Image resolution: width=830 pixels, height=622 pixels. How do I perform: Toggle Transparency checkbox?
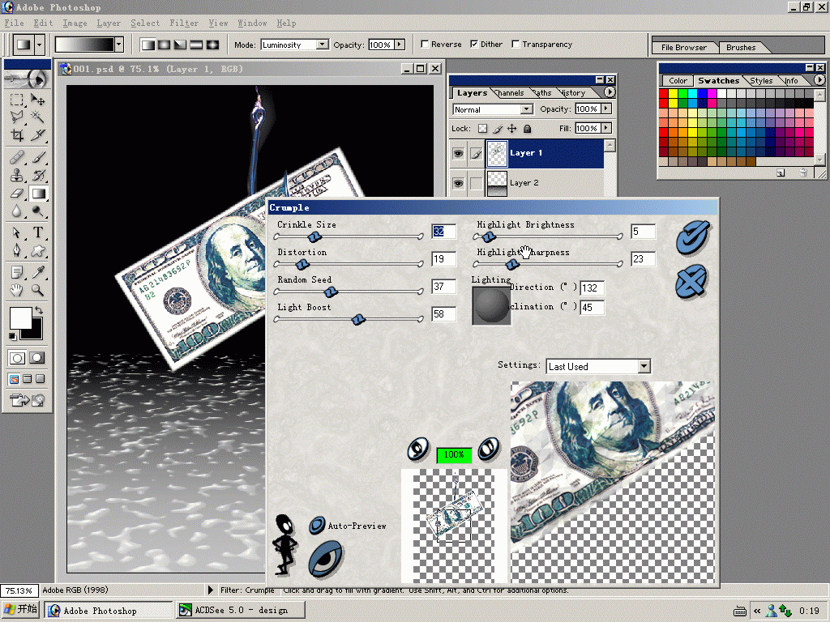[x=516, y=44]
